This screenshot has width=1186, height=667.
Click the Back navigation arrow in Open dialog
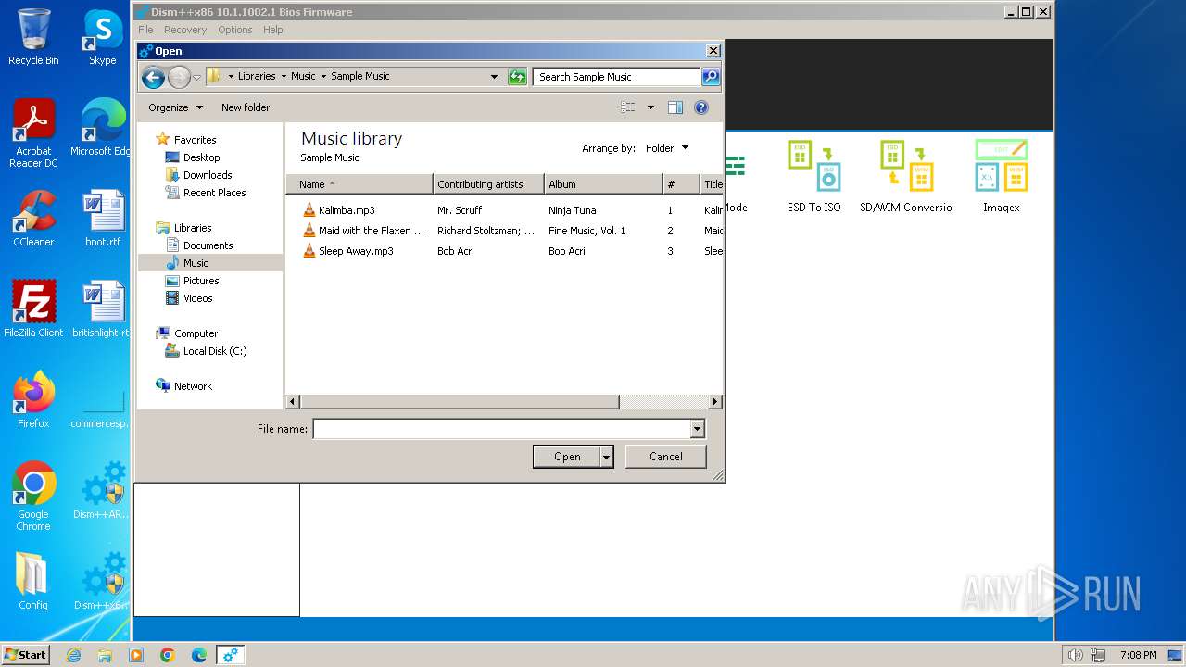point(153,77)
